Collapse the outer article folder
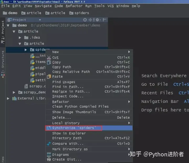Screen dimensions: 189x163 14,31
